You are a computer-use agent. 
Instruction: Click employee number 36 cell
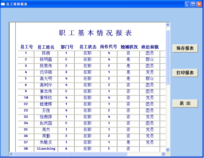click(26, 136)
